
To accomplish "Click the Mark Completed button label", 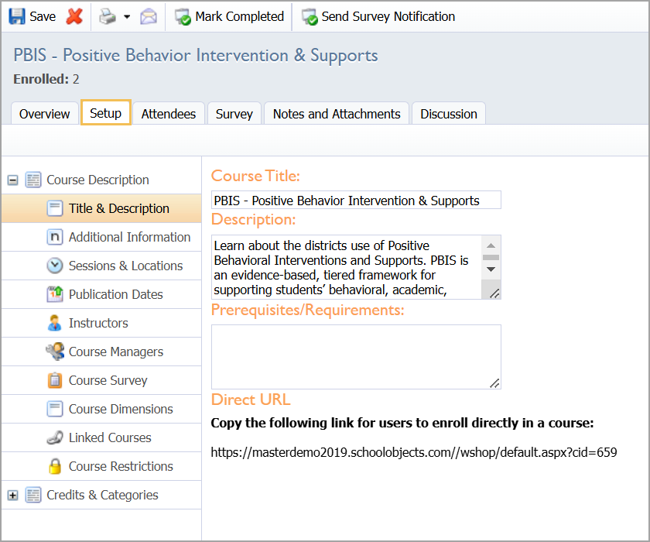I will pyautogui.click(x=240, y=16).
